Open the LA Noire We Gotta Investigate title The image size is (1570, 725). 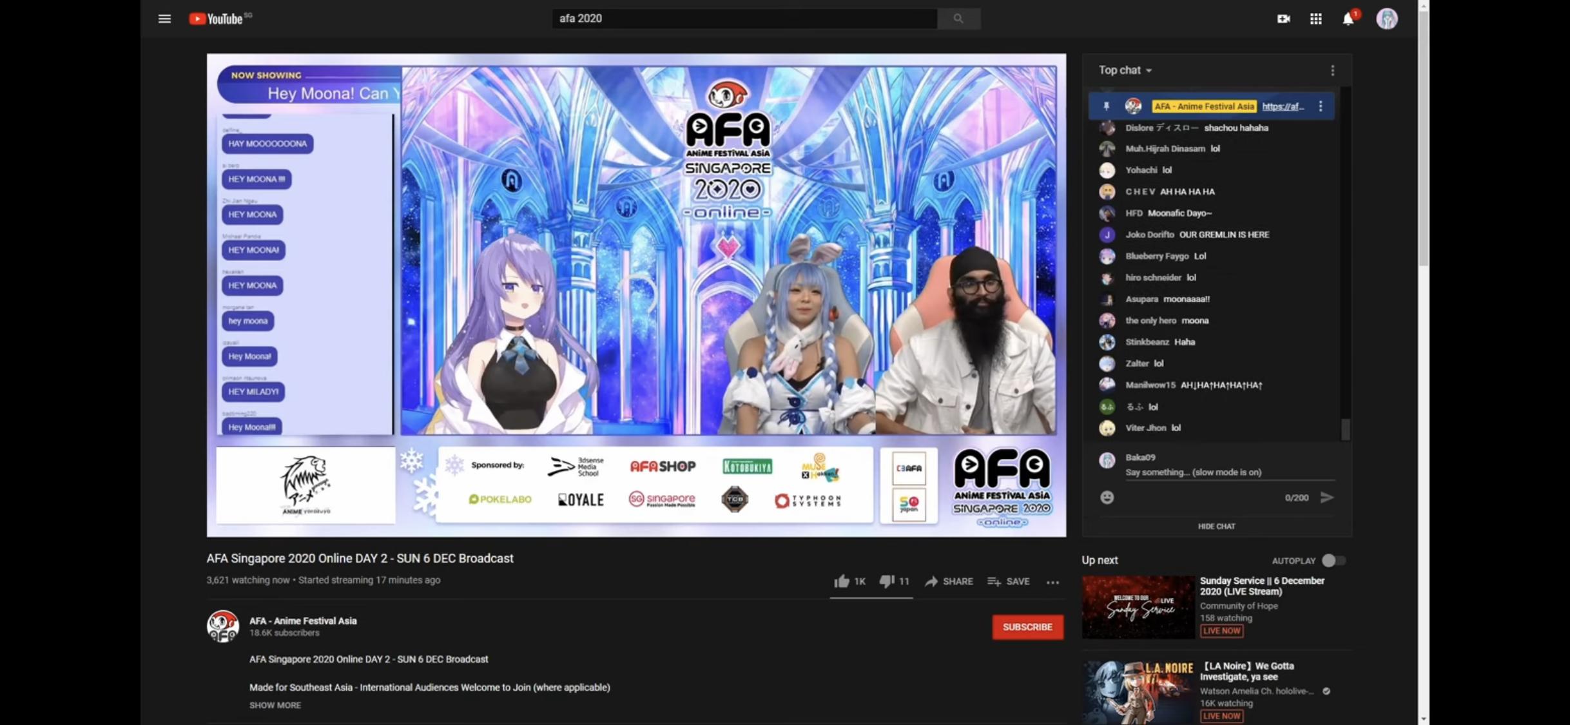tap(1247, 671)
